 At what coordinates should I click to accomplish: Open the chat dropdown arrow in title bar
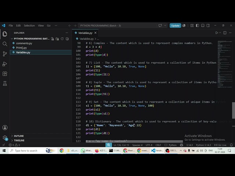point(165,25)
